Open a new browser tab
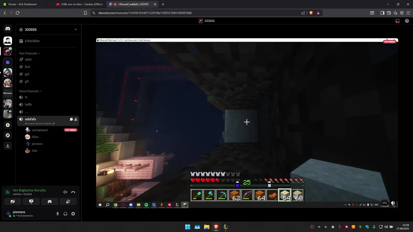413x232 pixels. coord(163,4)
